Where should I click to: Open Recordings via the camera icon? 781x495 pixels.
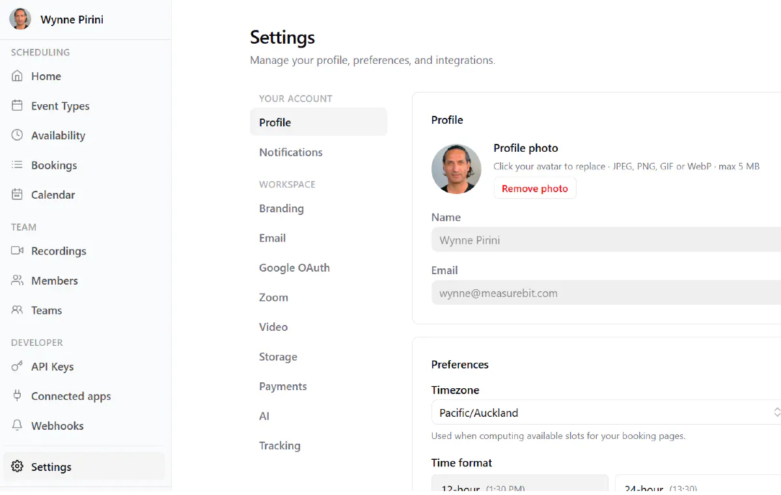tap(18, 250)
